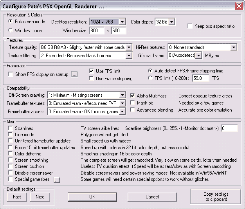Apply the Fast default settings
The image size is (245, 209).
[17, 197]
